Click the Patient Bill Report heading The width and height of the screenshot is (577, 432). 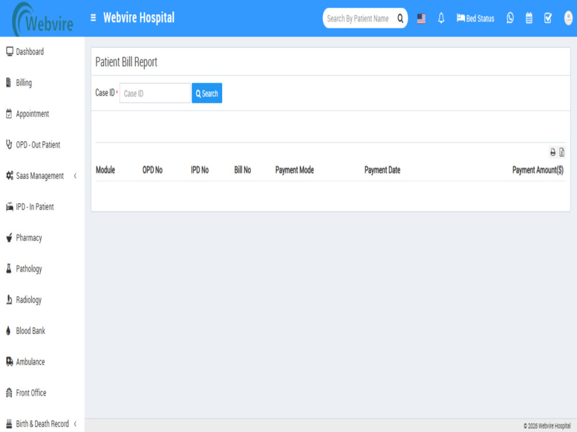point(126,62)
